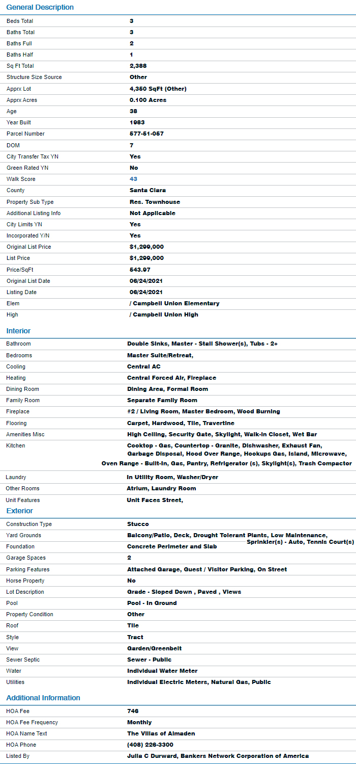Image resolution: width=356 pixels, height=764 pixels.
Task: Select Unit Features value Unit Faces Street
Action: (x=155, y=500)
